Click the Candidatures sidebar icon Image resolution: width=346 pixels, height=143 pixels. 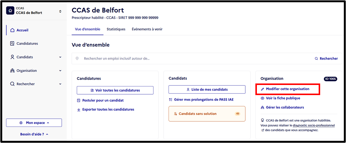(x=12, y=44)
